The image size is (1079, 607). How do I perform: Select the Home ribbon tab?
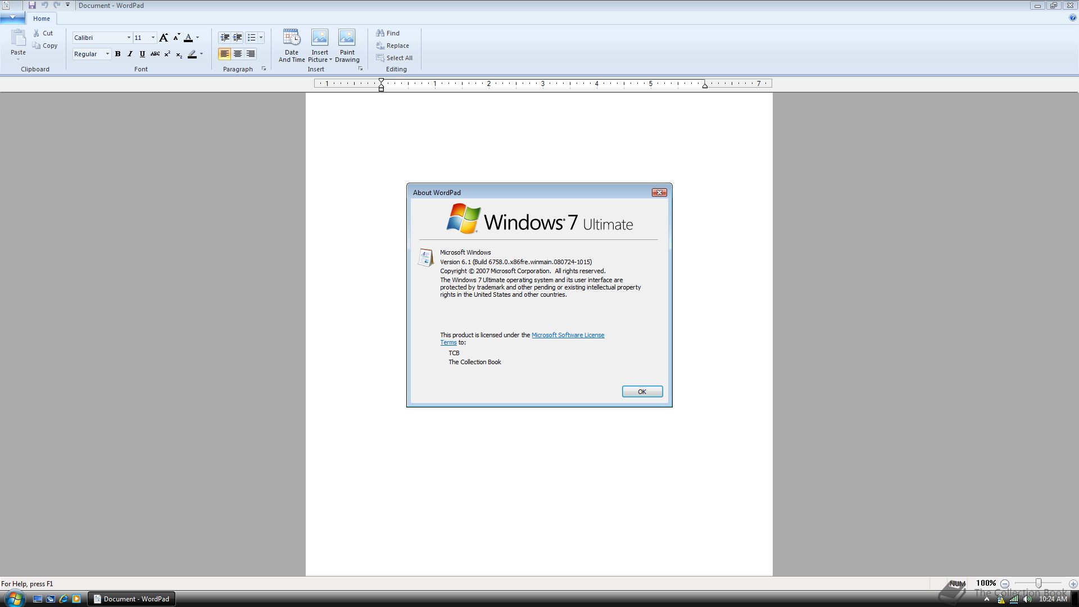tap(41, 19)
